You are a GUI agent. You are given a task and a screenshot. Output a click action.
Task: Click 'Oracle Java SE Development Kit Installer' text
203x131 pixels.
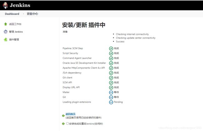point(84,63)
